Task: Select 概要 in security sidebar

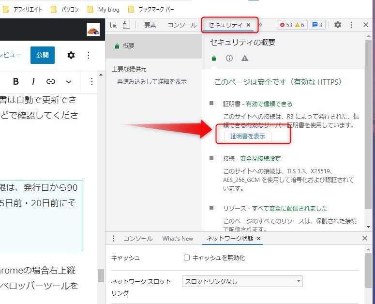Action: pyautogui.click(x=153, y=46)
